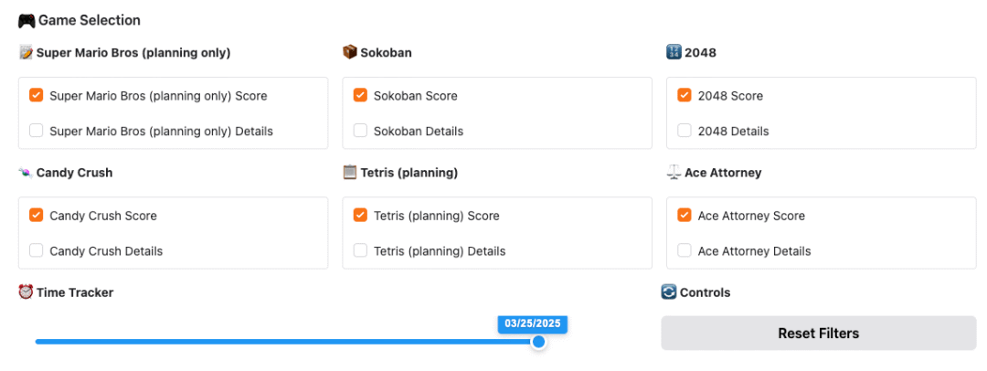Viewport: 987px width, 371px height.
Task: Click the 2048 number tile icon
Action: 674,53
